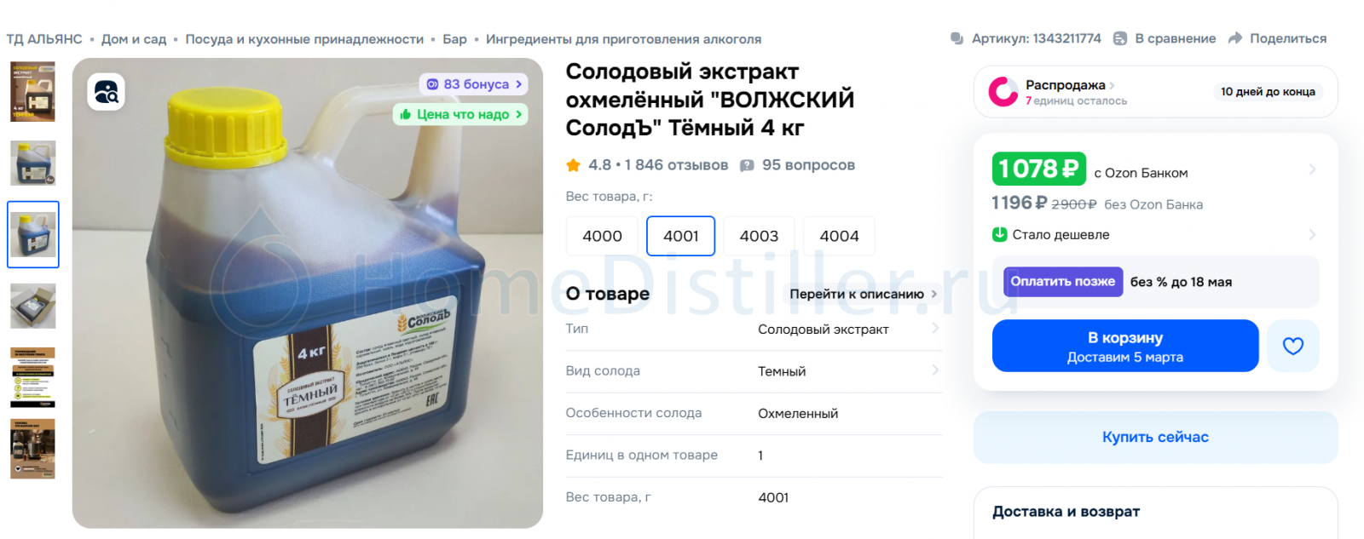Open the first product thumbnail
The image size is (1364, 539).
point(32,91)
